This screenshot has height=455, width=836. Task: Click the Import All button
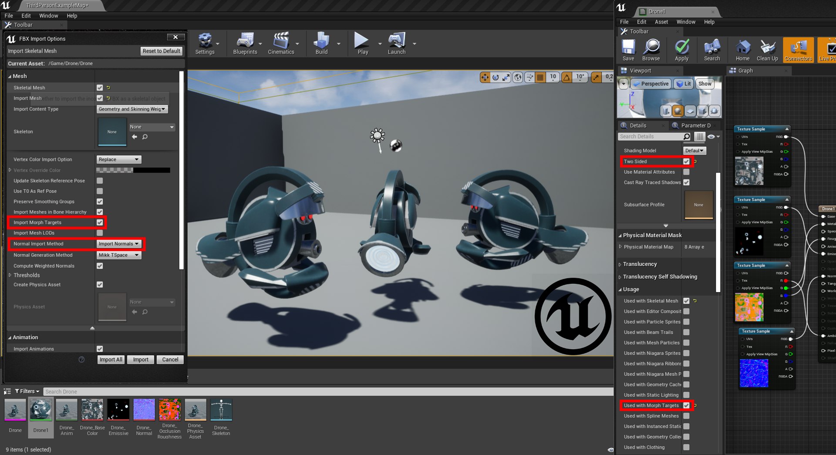point(111,360)
